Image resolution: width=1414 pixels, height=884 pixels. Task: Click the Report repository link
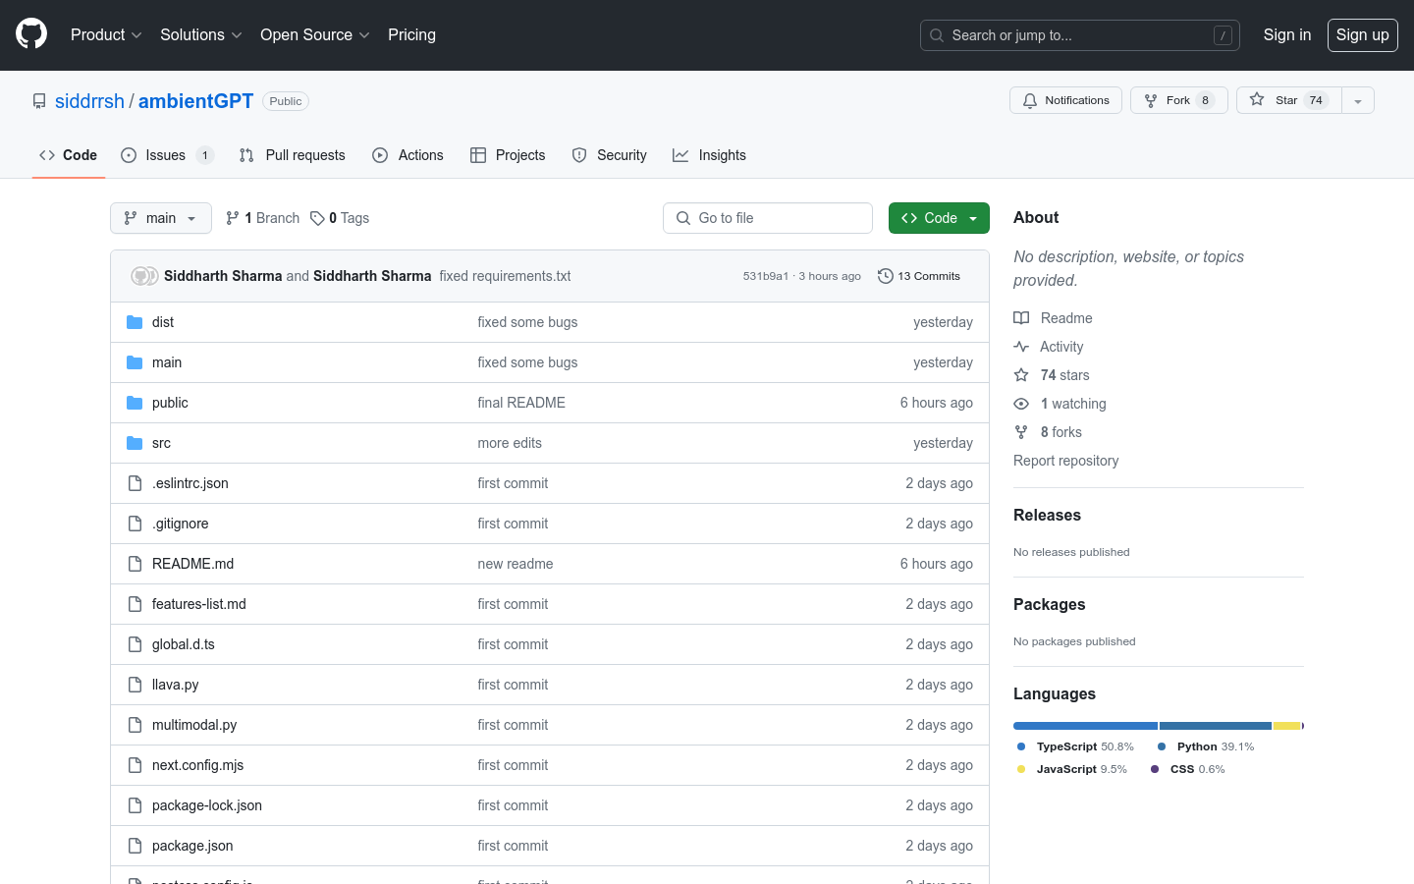[1066, 461]
